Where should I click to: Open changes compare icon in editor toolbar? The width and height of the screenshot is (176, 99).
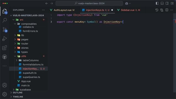point(162,10)
